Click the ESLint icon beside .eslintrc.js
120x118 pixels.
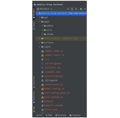coord(42,68)
